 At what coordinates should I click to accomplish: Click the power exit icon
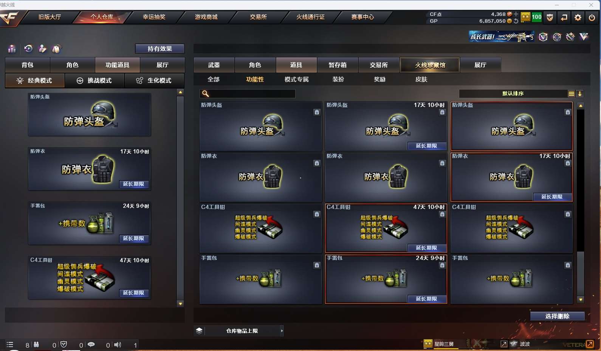[592, 17]
